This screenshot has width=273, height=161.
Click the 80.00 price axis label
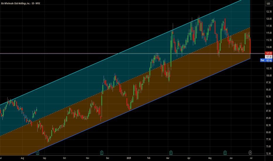pos(269,132)
